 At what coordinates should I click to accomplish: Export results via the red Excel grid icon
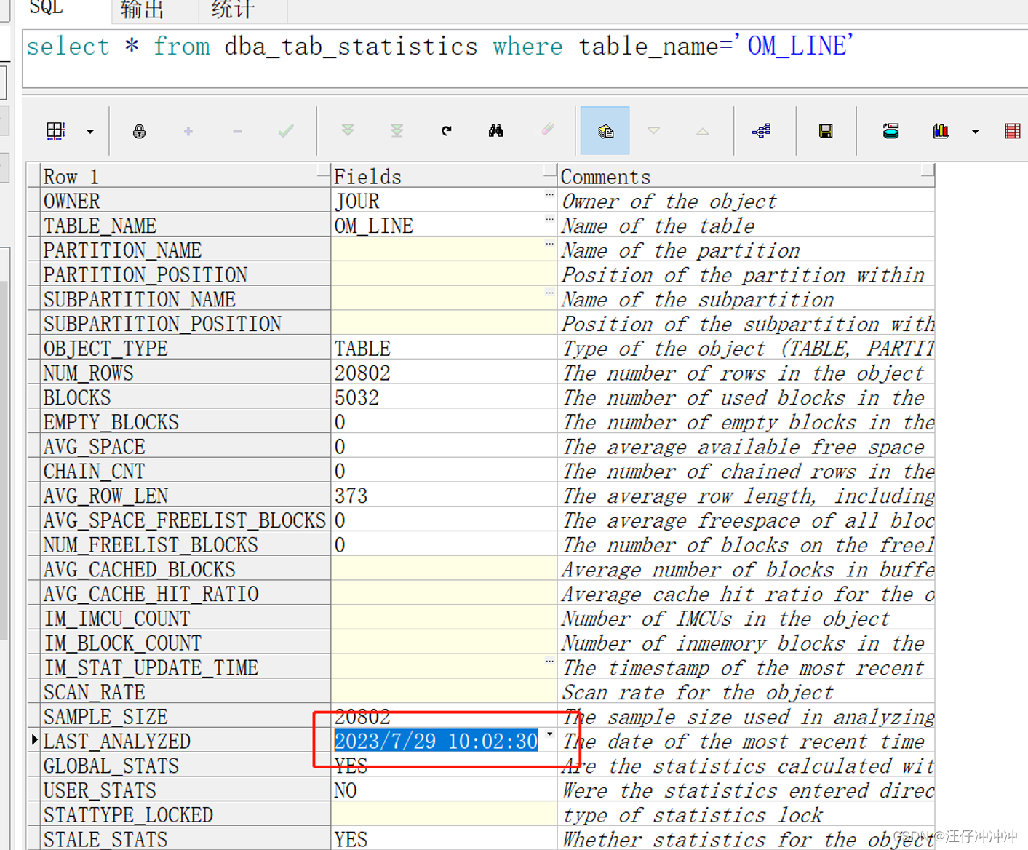(x=1013, y=131)
